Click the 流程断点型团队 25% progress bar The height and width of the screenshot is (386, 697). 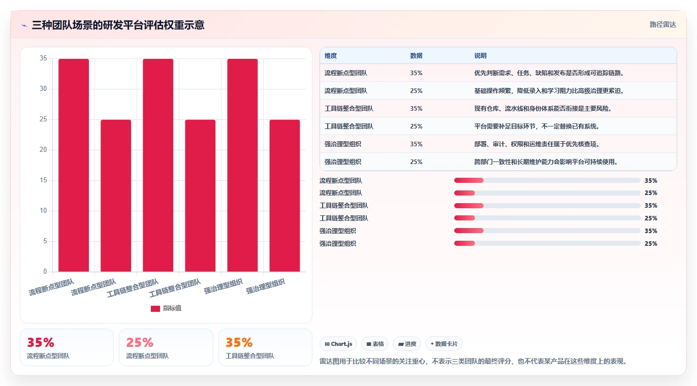click(x=547, y=193)
